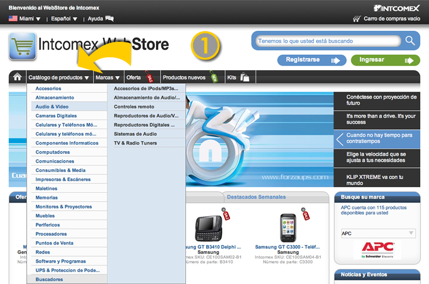The image size is (429, 284).
Task: Open the Kits menu item
Action: pyautogui.click(x=231, y=77)
